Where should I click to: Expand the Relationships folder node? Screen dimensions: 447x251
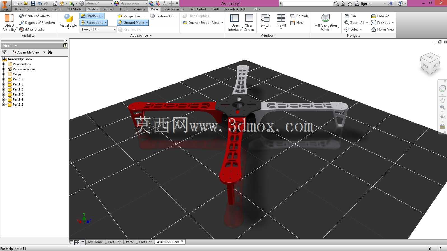click(4, 64)
